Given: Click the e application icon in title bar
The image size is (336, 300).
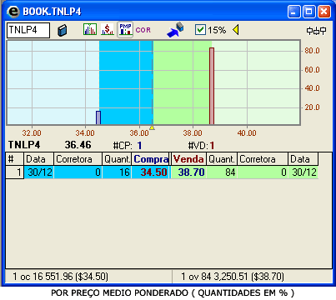Looking at the screenshot, I should (13, 12).
